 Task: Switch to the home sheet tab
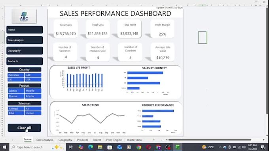click(28, 140)
